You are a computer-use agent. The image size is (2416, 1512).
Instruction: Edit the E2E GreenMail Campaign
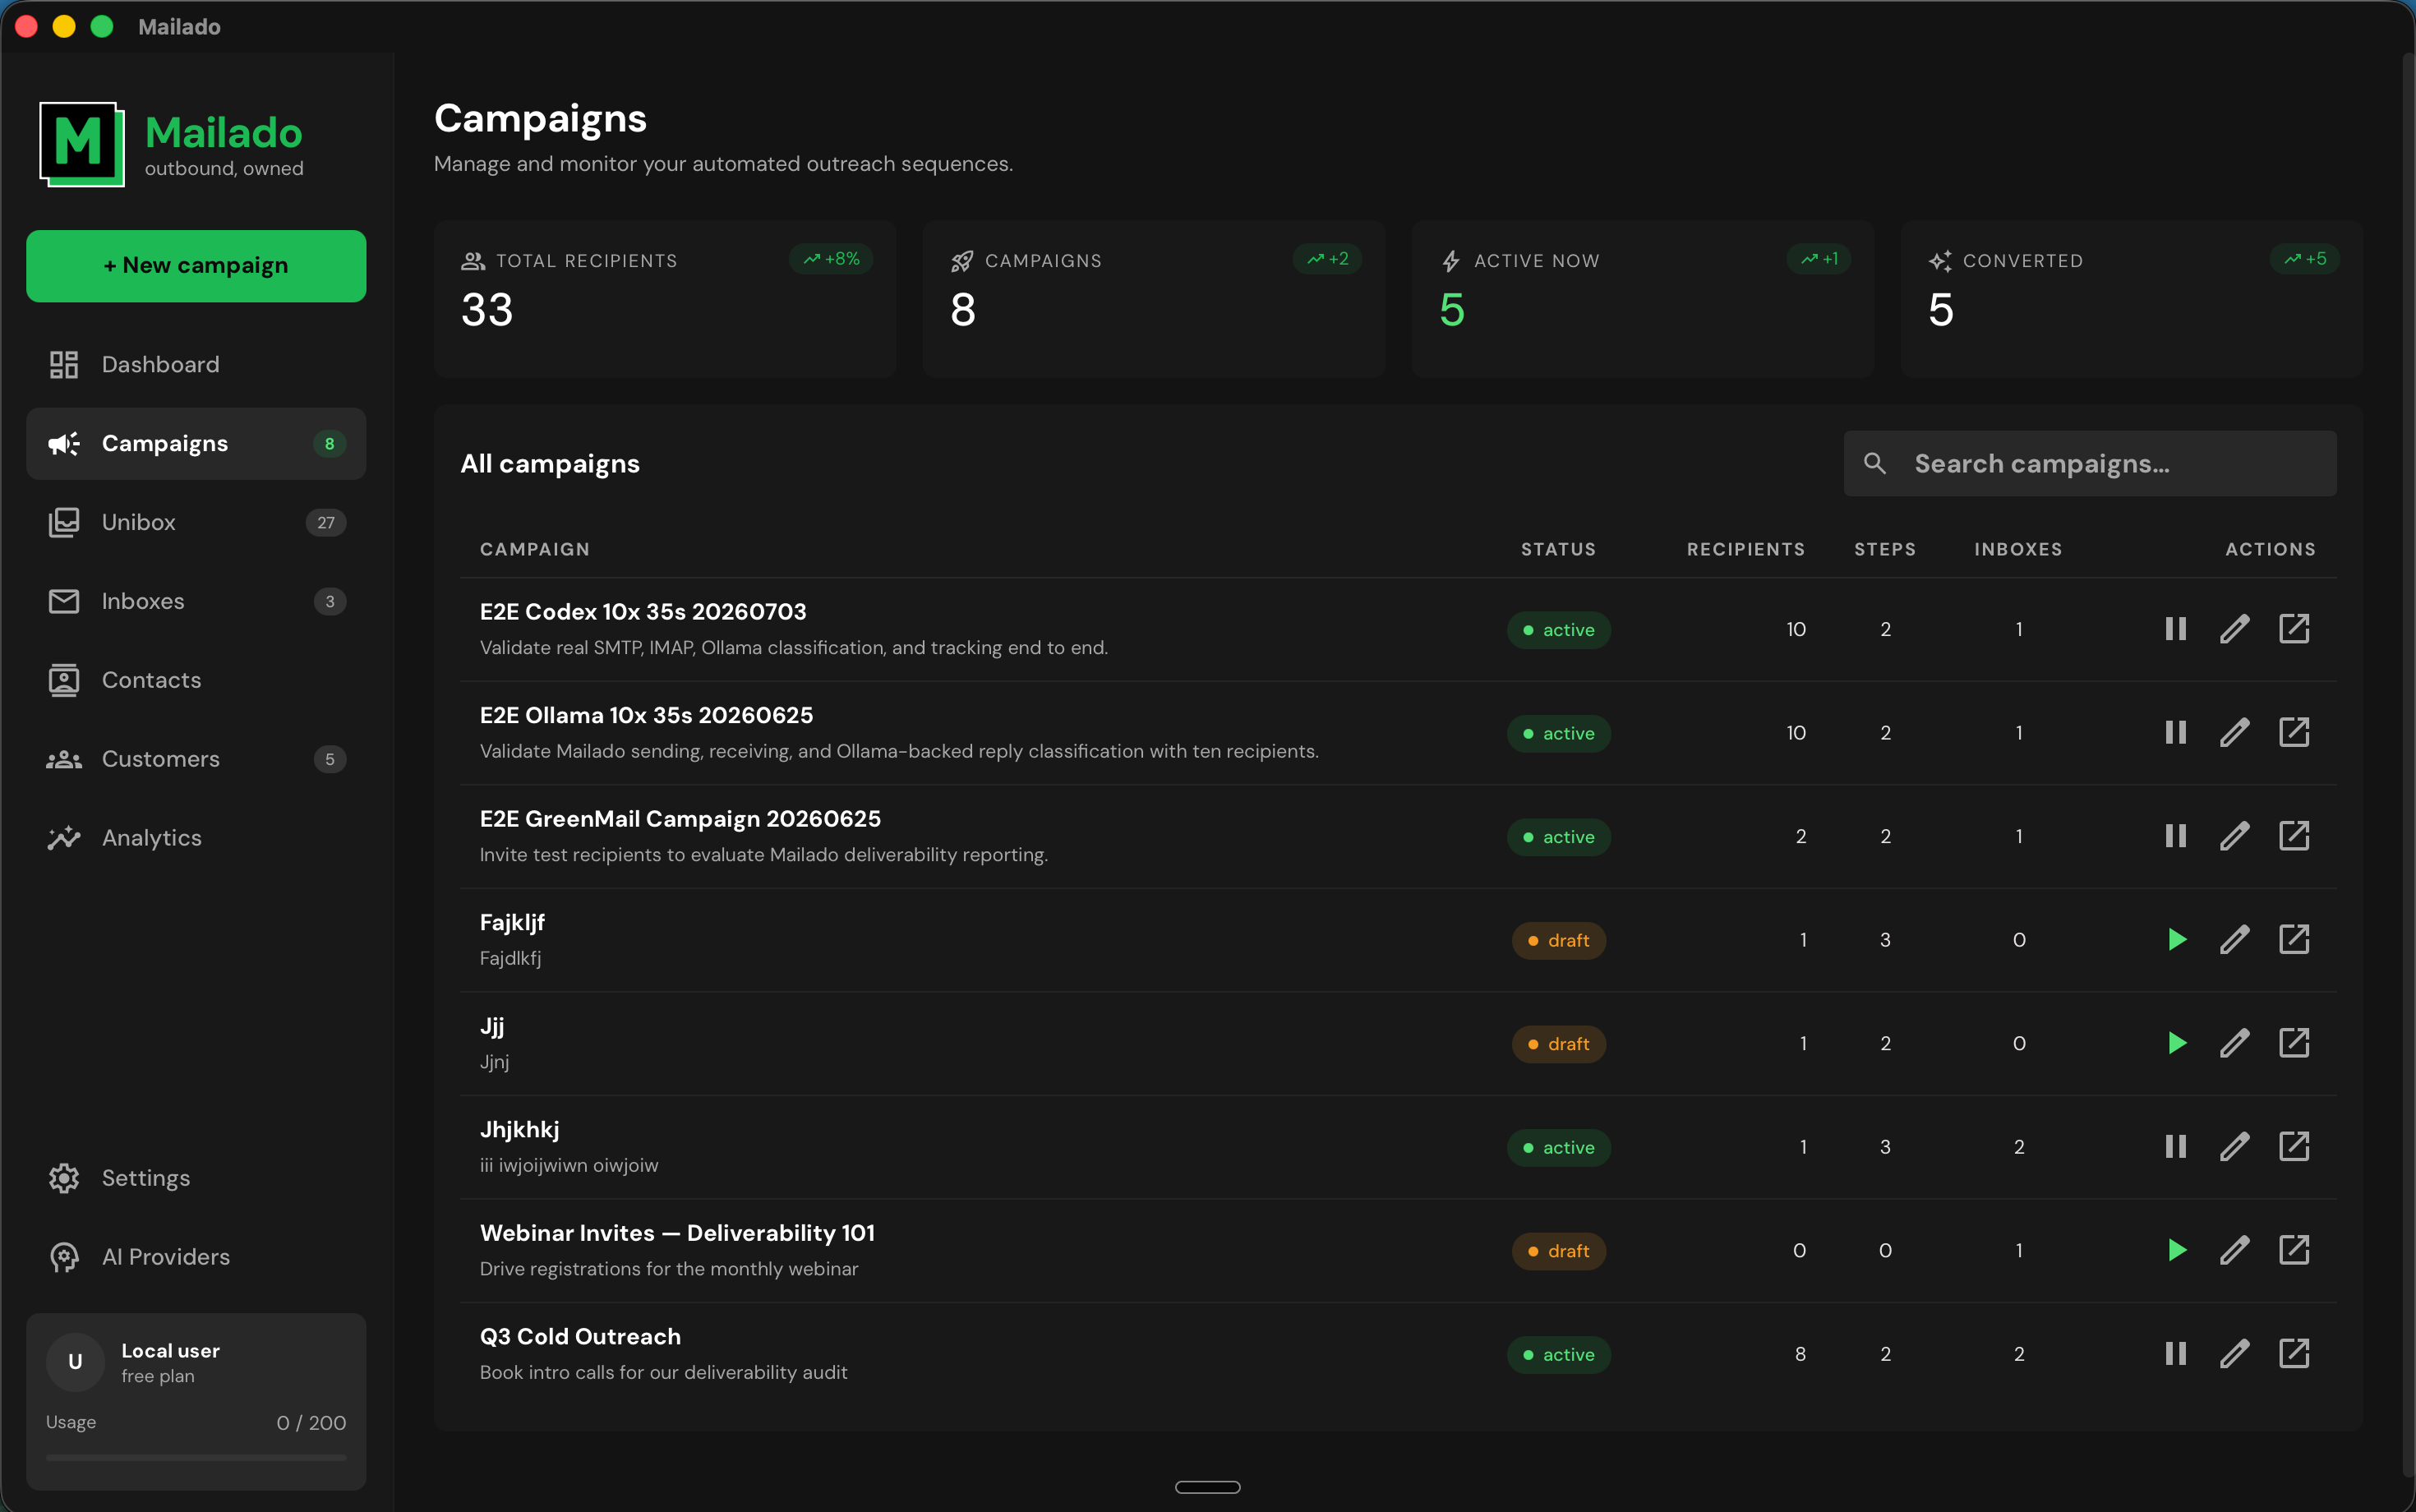pos(2235,836)
